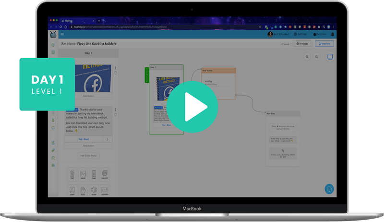Add an Image content block

tap(83, 174)
